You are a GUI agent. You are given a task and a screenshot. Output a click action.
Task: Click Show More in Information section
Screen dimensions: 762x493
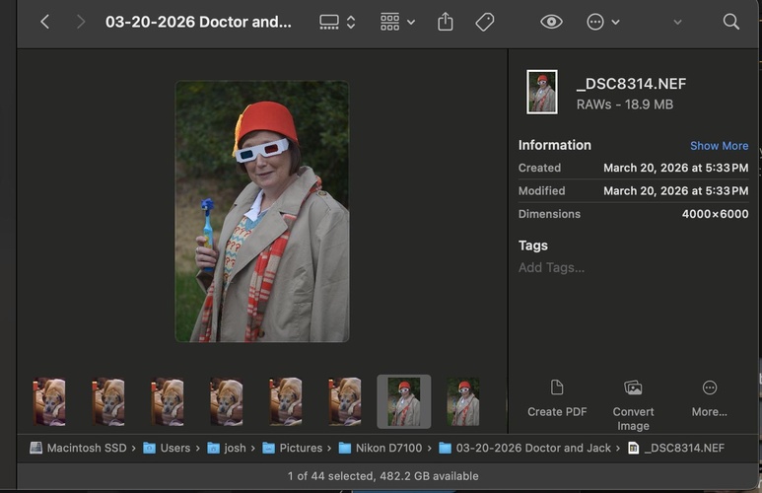pos(719,146)
